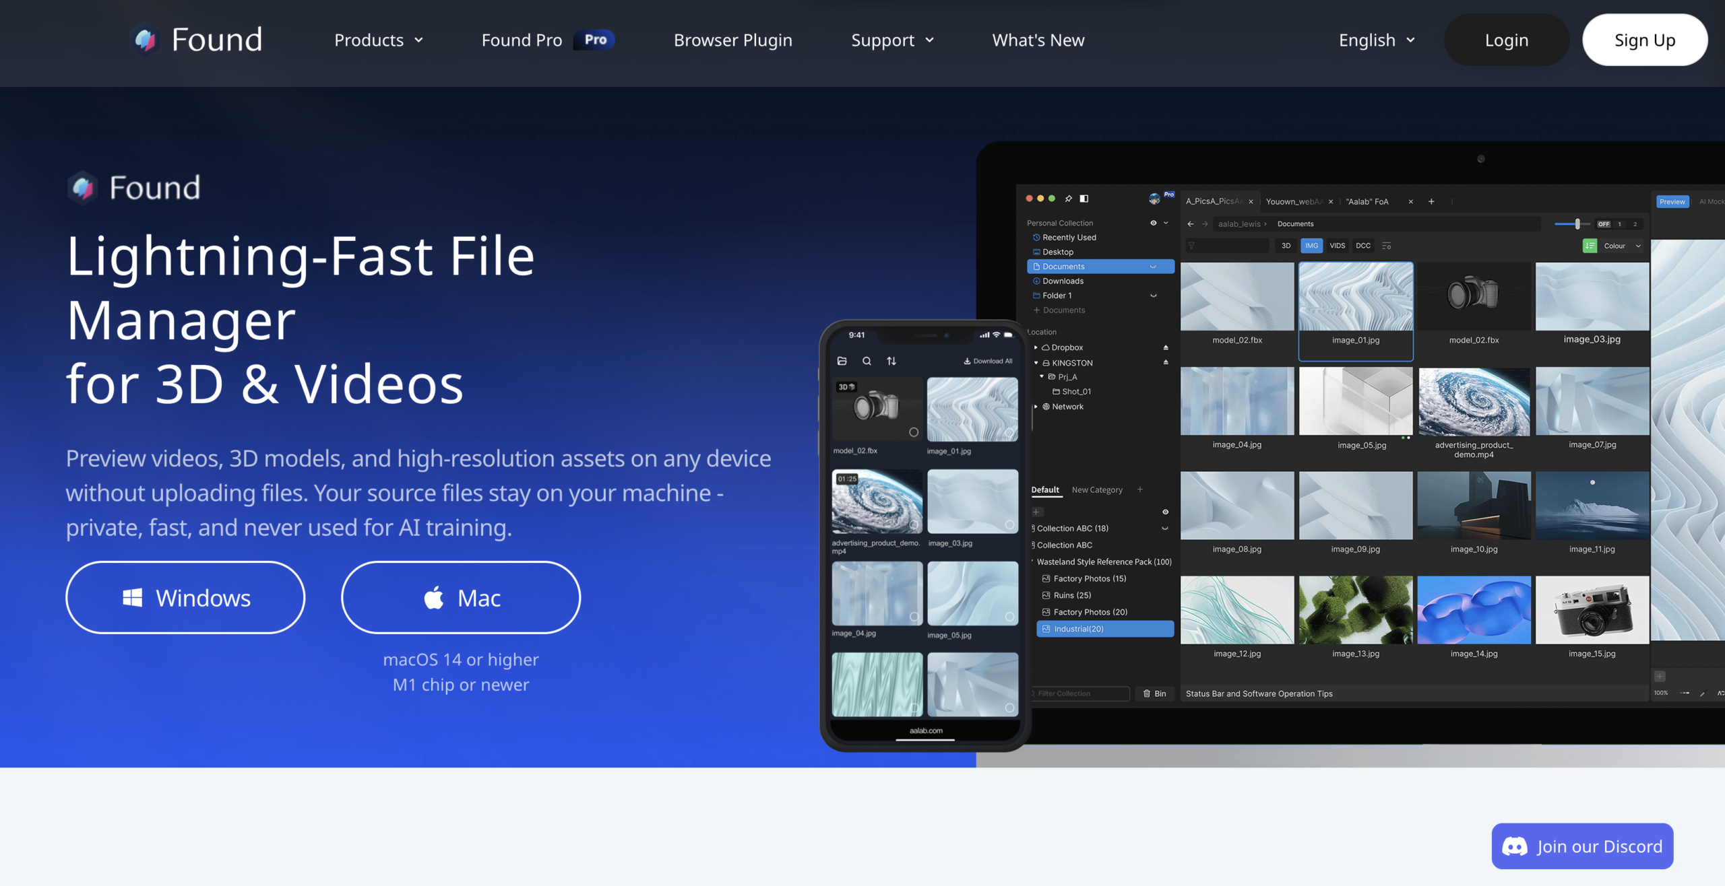
Task: Click the funnel filter icon in search field
Action: click(x=1191, y=246)
